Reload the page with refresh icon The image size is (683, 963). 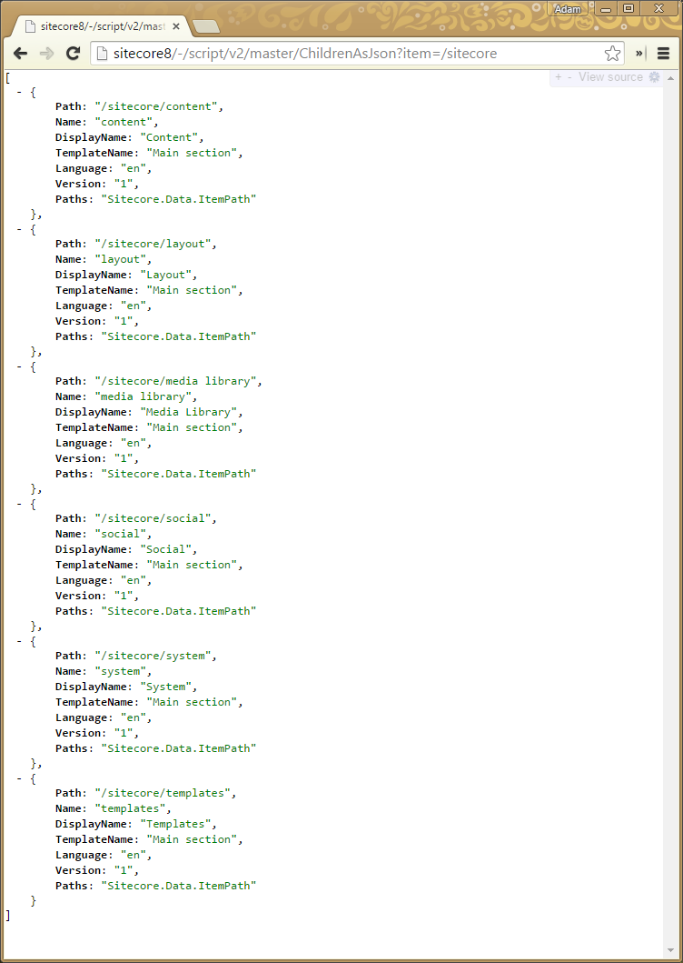coord(73,54)
